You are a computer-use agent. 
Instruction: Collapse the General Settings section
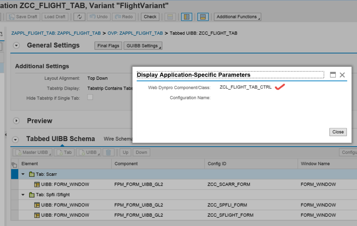(x=17, y=45)
